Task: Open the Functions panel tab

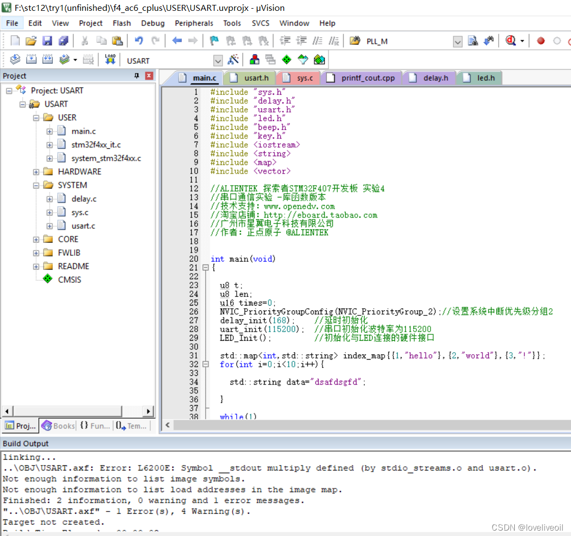Action: coord(95,426)
